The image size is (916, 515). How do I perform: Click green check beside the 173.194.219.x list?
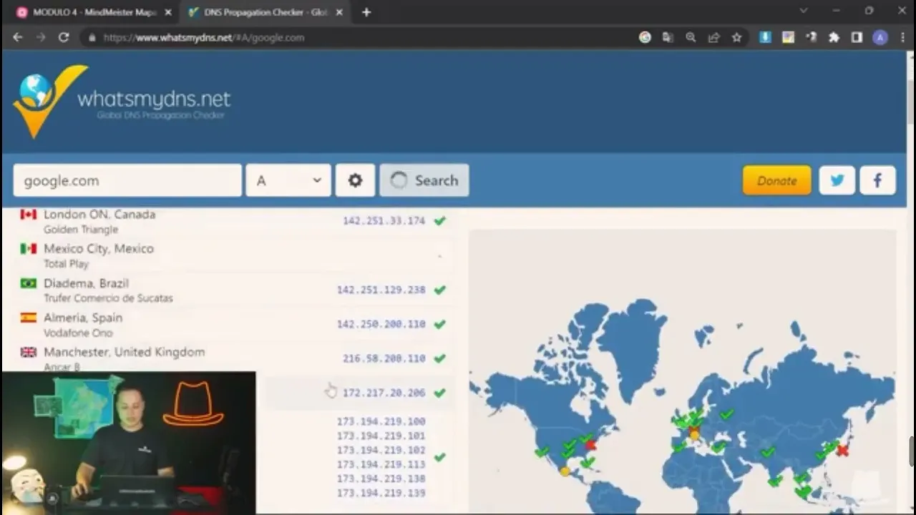click(440, 457)
